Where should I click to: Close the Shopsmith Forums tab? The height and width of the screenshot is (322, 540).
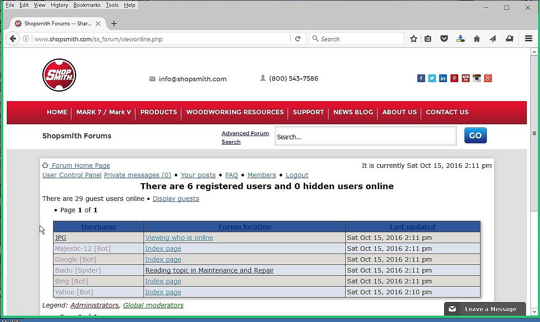click(x=98, y=24)
